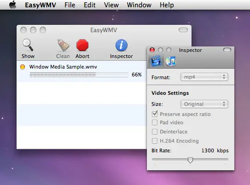Click the Show magnifying glass icon
The image size is (250, 185).
pyautogui.click(x=28, y=45)
